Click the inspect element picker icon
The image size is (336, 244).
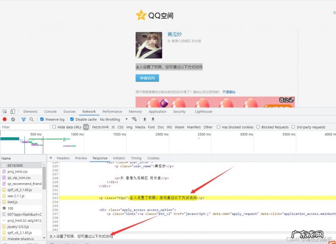point(5,112)
